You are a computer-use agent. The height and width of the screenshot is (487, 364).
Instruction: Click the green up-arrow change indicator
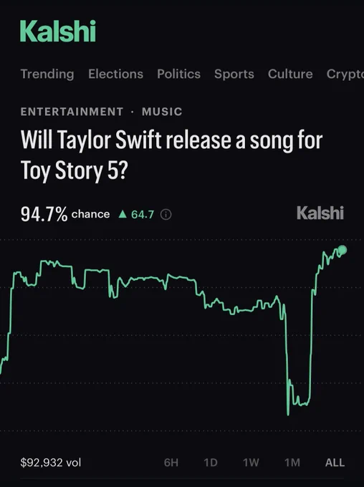coord(123,214)
